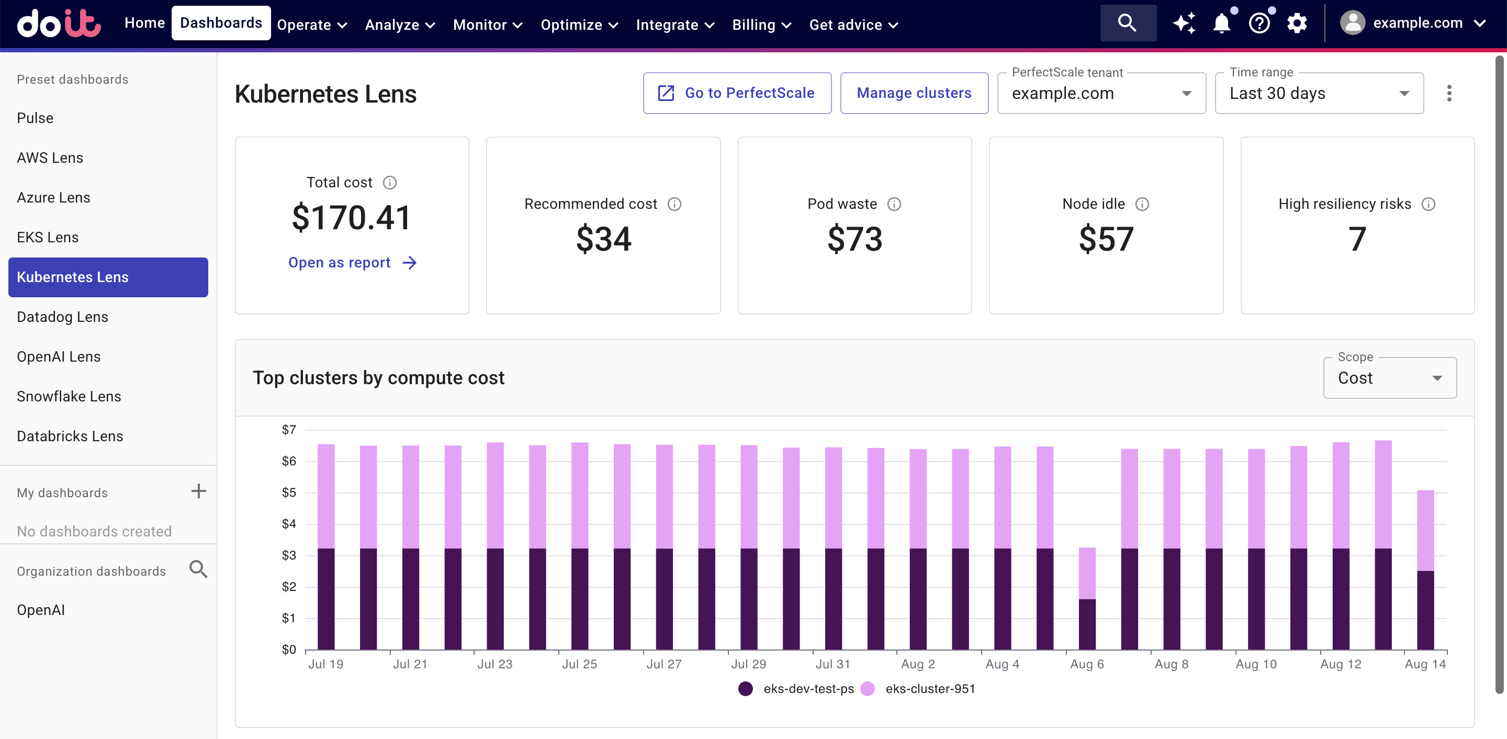The width and height of the screenshot is (1507, 739).
Task: Click the Manage clusters button
Action: tap(914, 93)
